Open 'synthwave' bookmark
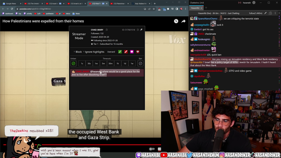 tap(48, 14)
